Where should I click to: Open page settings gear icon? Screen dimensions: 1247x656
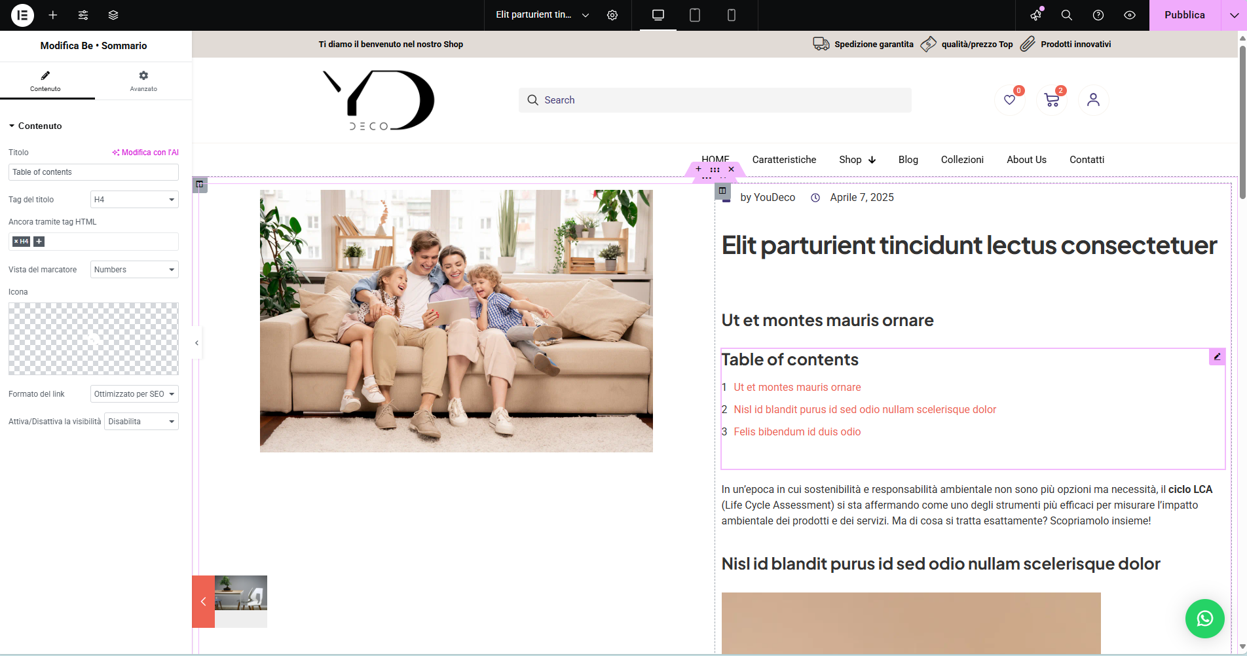tap(612, 15)
